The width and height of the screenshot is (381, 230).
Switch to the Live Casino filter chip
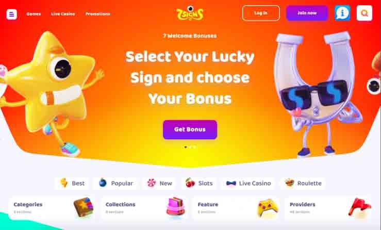coord(249,183)
